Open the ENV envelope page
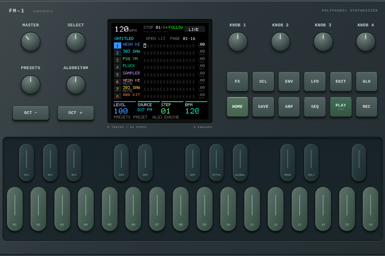This screenshot has width=385, height=256. [x=289, y=81]
